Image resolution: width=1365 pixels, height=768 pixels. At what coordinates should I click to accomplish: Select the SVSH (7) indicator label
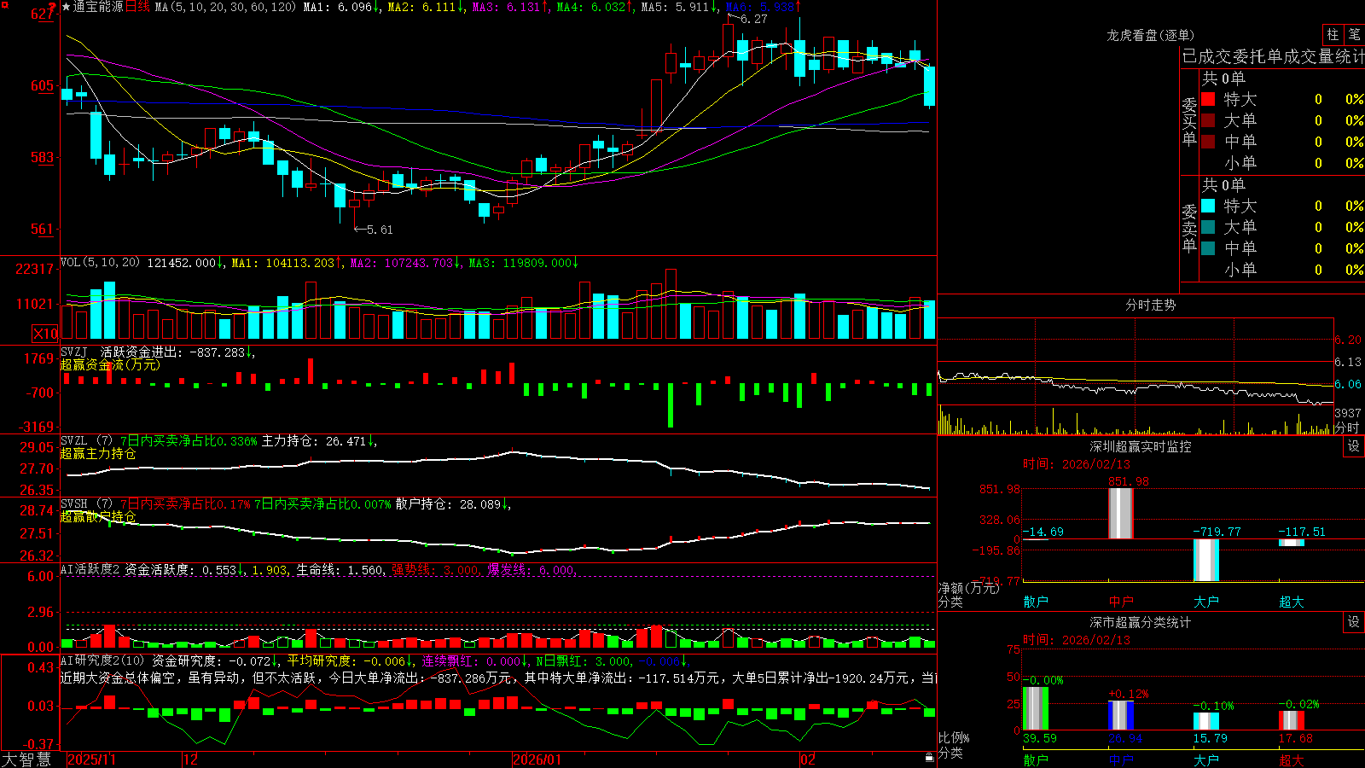click(x=87, y=504)
